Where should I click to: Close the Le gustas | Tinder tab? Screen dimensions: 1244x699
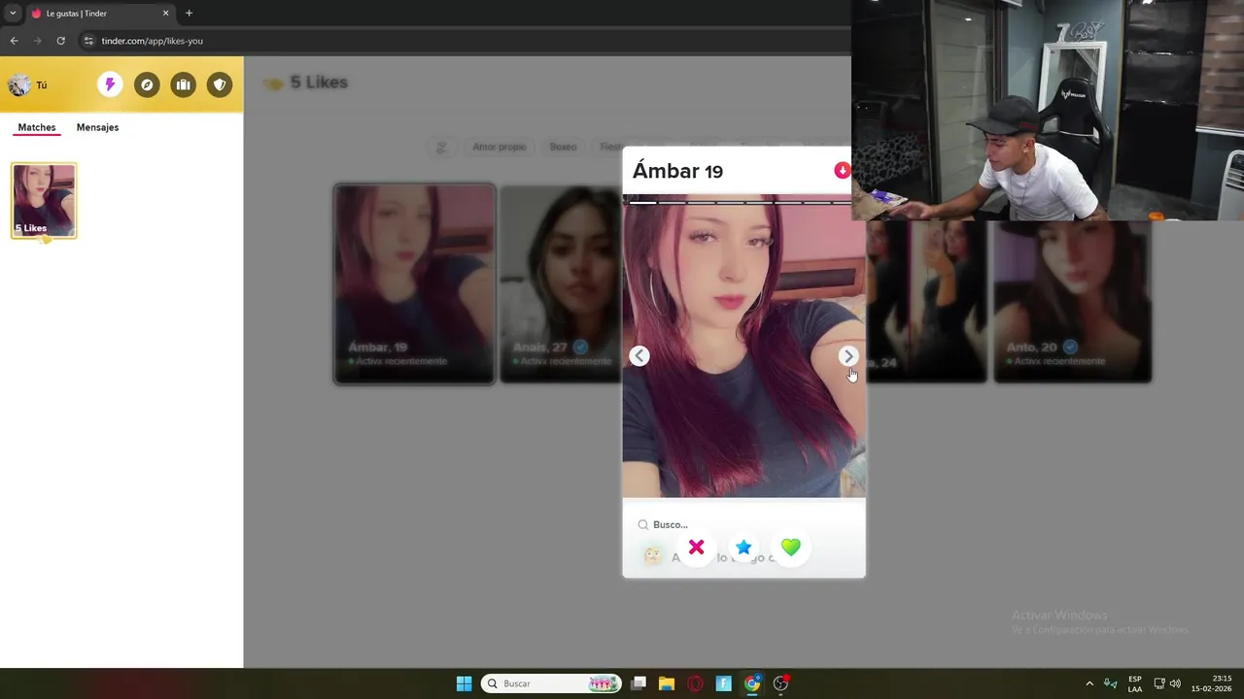tap(165, 14)
